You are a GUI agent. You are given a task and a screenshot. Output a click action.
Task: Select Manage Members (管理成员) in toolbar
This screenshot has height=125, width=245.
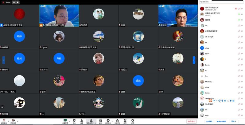click(x=91, y=121)
